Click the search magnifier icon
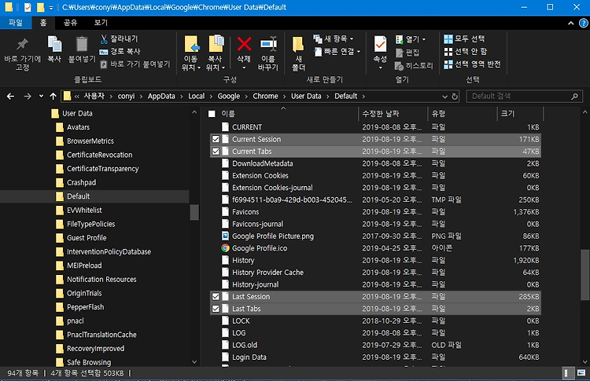Screen dimensions: 590x381 (574, 96)
